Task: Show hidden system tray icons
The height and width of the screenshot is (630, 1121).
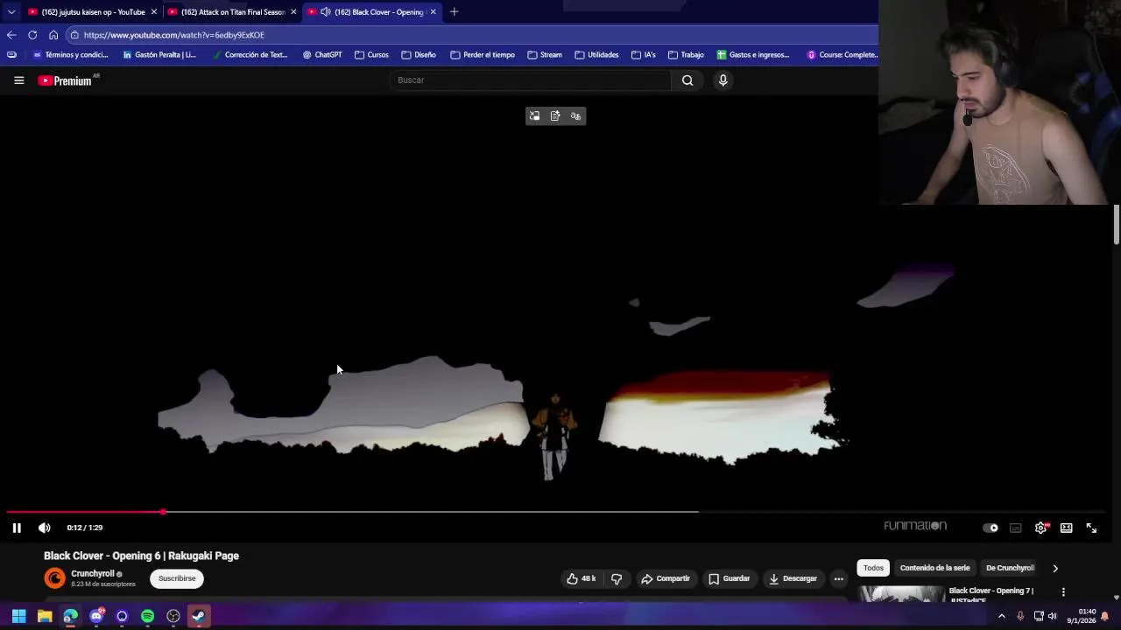Action: point(1002,616)
